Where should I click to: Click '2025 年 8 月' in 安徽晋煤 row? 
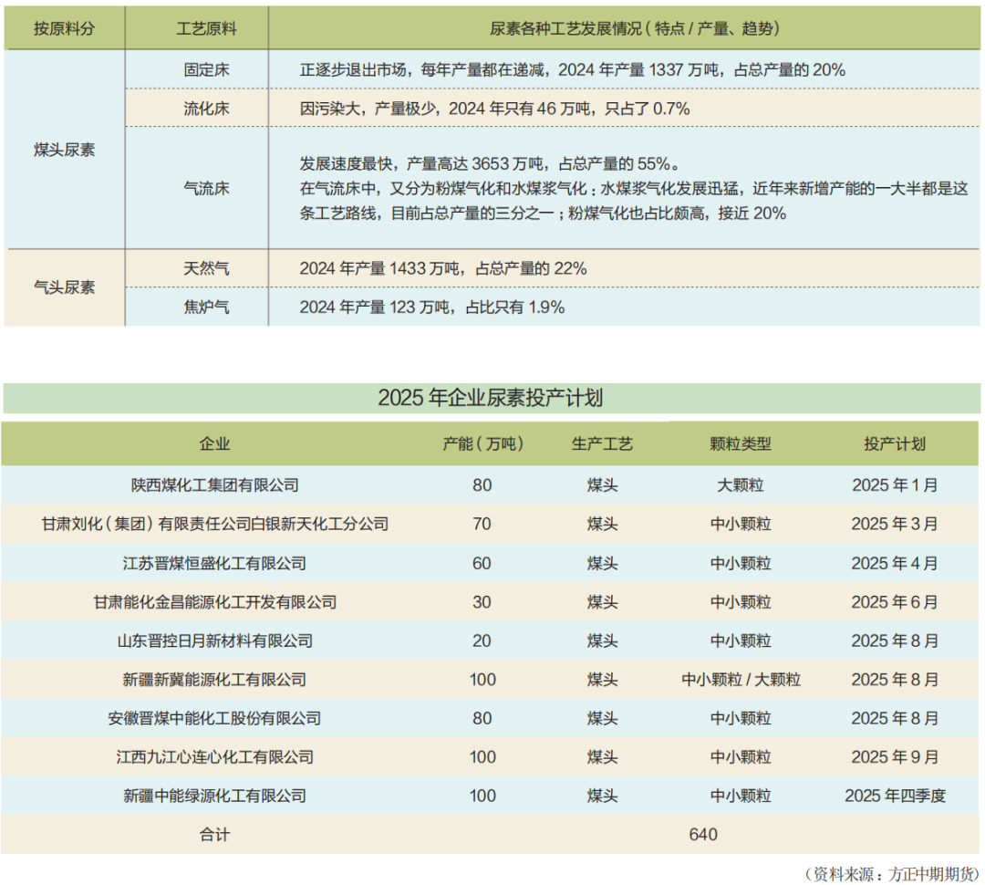click(895, 718)
